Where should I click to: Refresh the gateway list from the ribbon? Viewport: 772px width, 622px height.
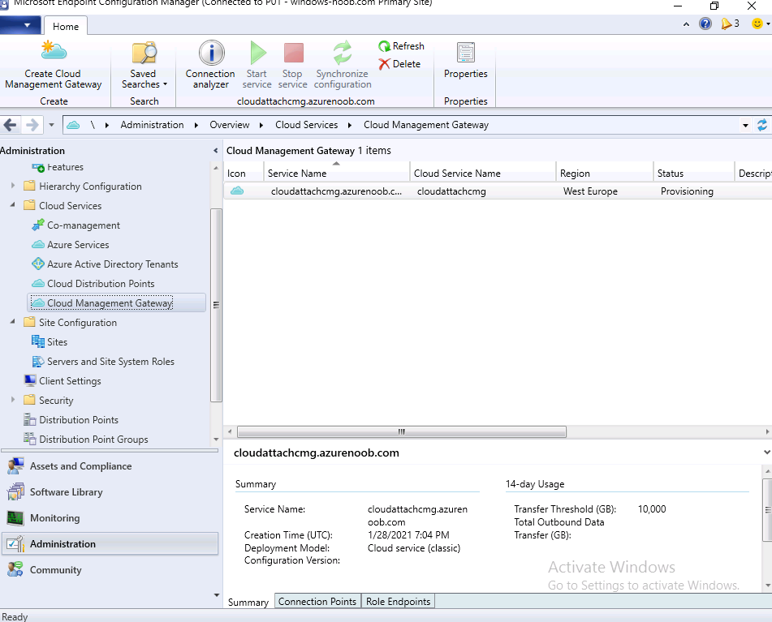[x=401, y=46]
